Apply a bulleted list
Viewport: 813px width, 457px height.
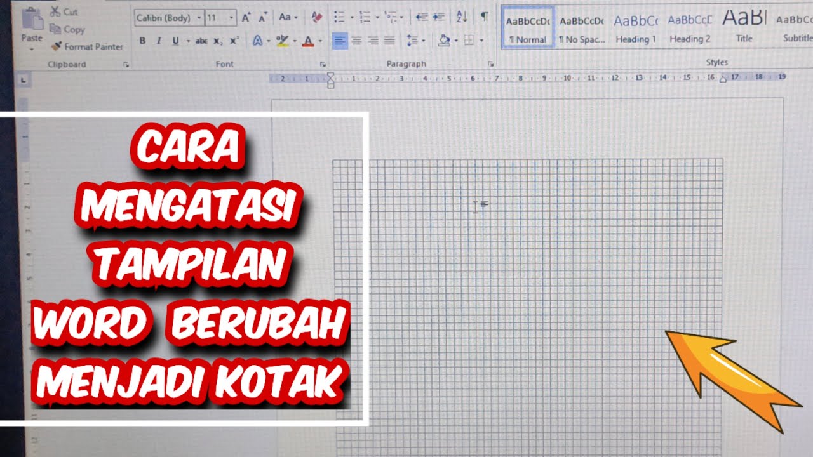pyautogui.click(x=339, y=17)
